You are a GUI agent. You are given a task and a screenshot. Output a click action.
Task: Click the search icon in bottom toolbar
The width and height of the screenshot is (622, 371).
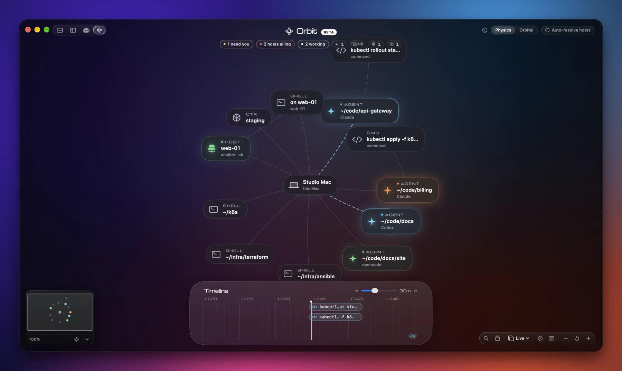pyautogui.click(x=486, y=338)
